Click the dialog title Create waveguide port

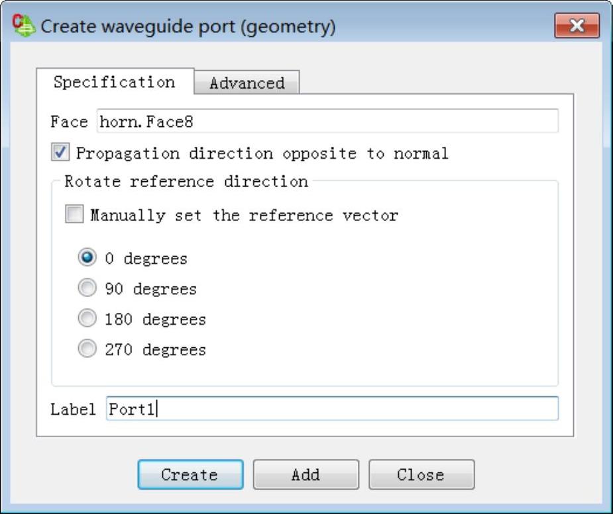coord(188,26)
